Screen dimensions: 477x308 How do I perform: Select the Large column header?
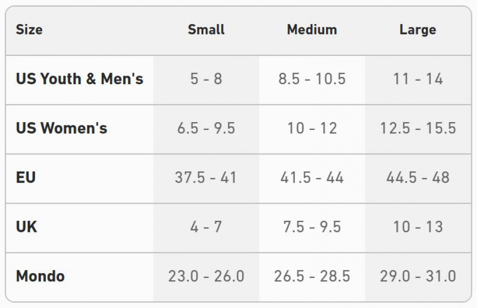point(417,30)
